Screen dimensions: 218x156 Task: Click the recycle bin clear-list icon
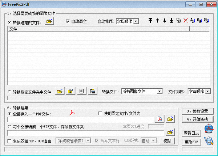[178, 21]
